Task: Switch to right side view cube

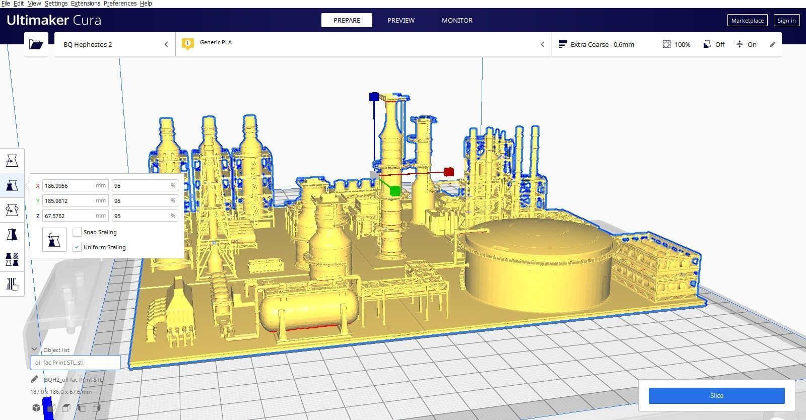Action: 97,407
